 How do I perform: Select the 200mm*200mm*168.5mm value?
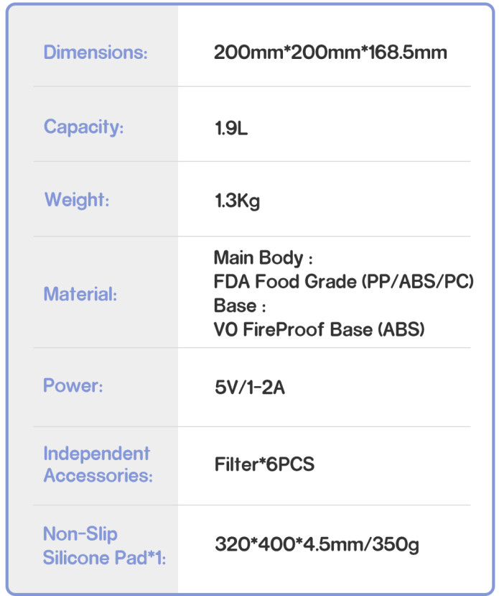330,52
